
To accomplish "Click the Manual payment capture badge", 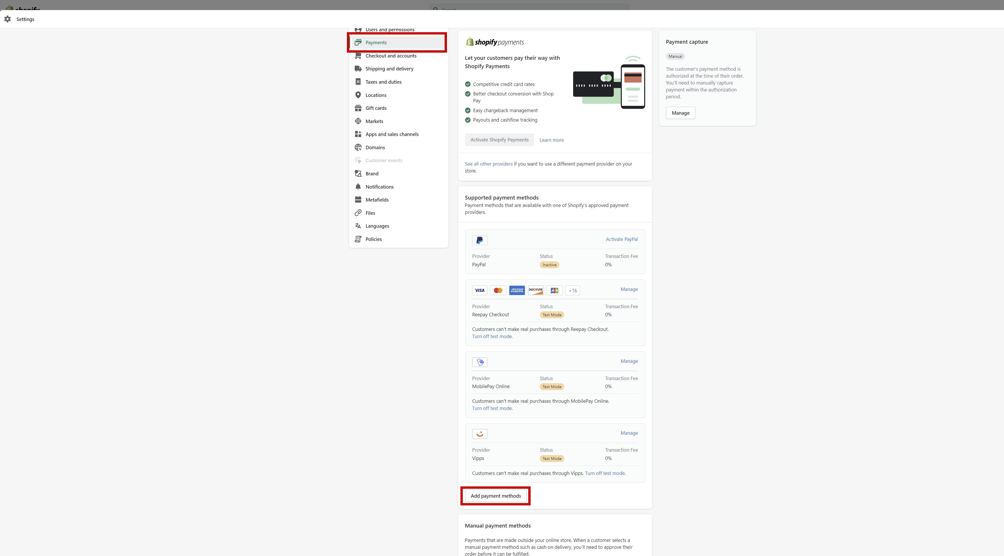I will coord(675,57).
